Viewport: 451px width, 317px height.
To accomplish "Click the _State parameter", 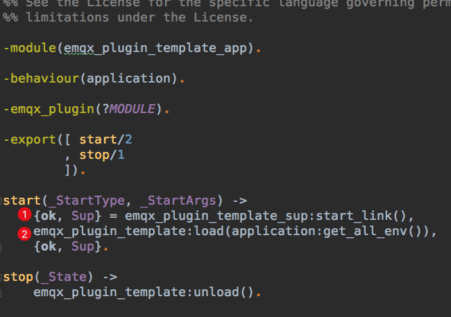I will [64, 277].
